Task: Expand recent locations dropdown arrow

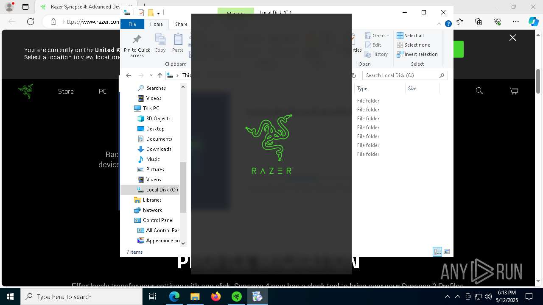Action: tap(151, 75)
